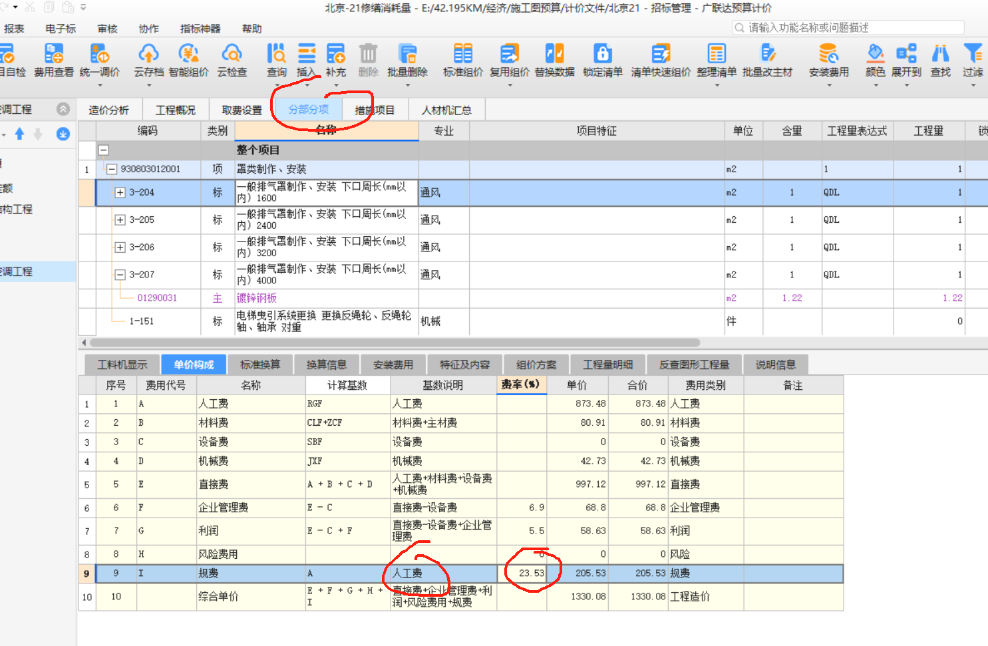Image resolution: width=988 pixels, height=646 pixels.
Task: Open the 电子标 menu
Action: 61,29
